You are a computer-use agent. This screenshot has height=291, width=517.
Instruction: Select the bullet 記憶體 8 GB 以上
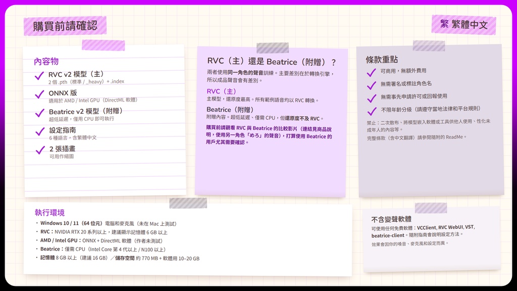click(x=118, y=258)
